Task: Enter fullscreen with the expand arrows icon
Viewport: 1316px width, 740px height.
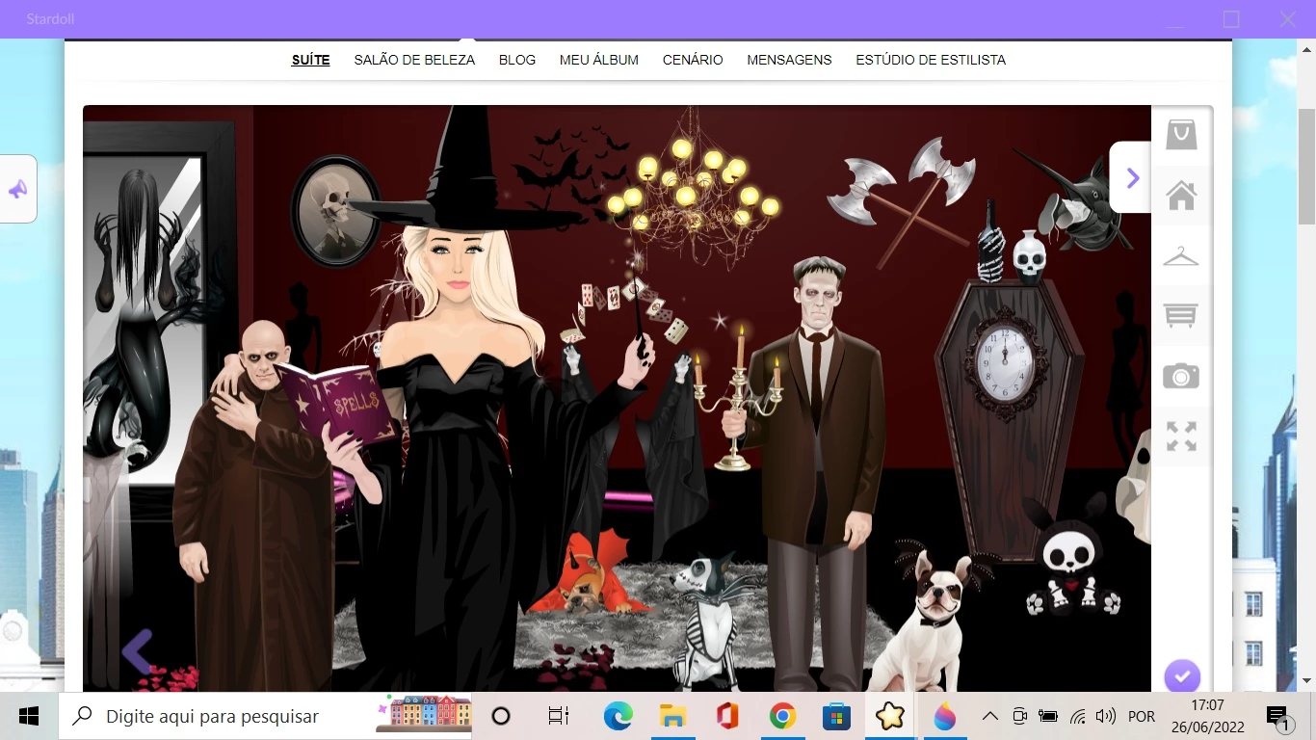Action: pos(1181,436)
